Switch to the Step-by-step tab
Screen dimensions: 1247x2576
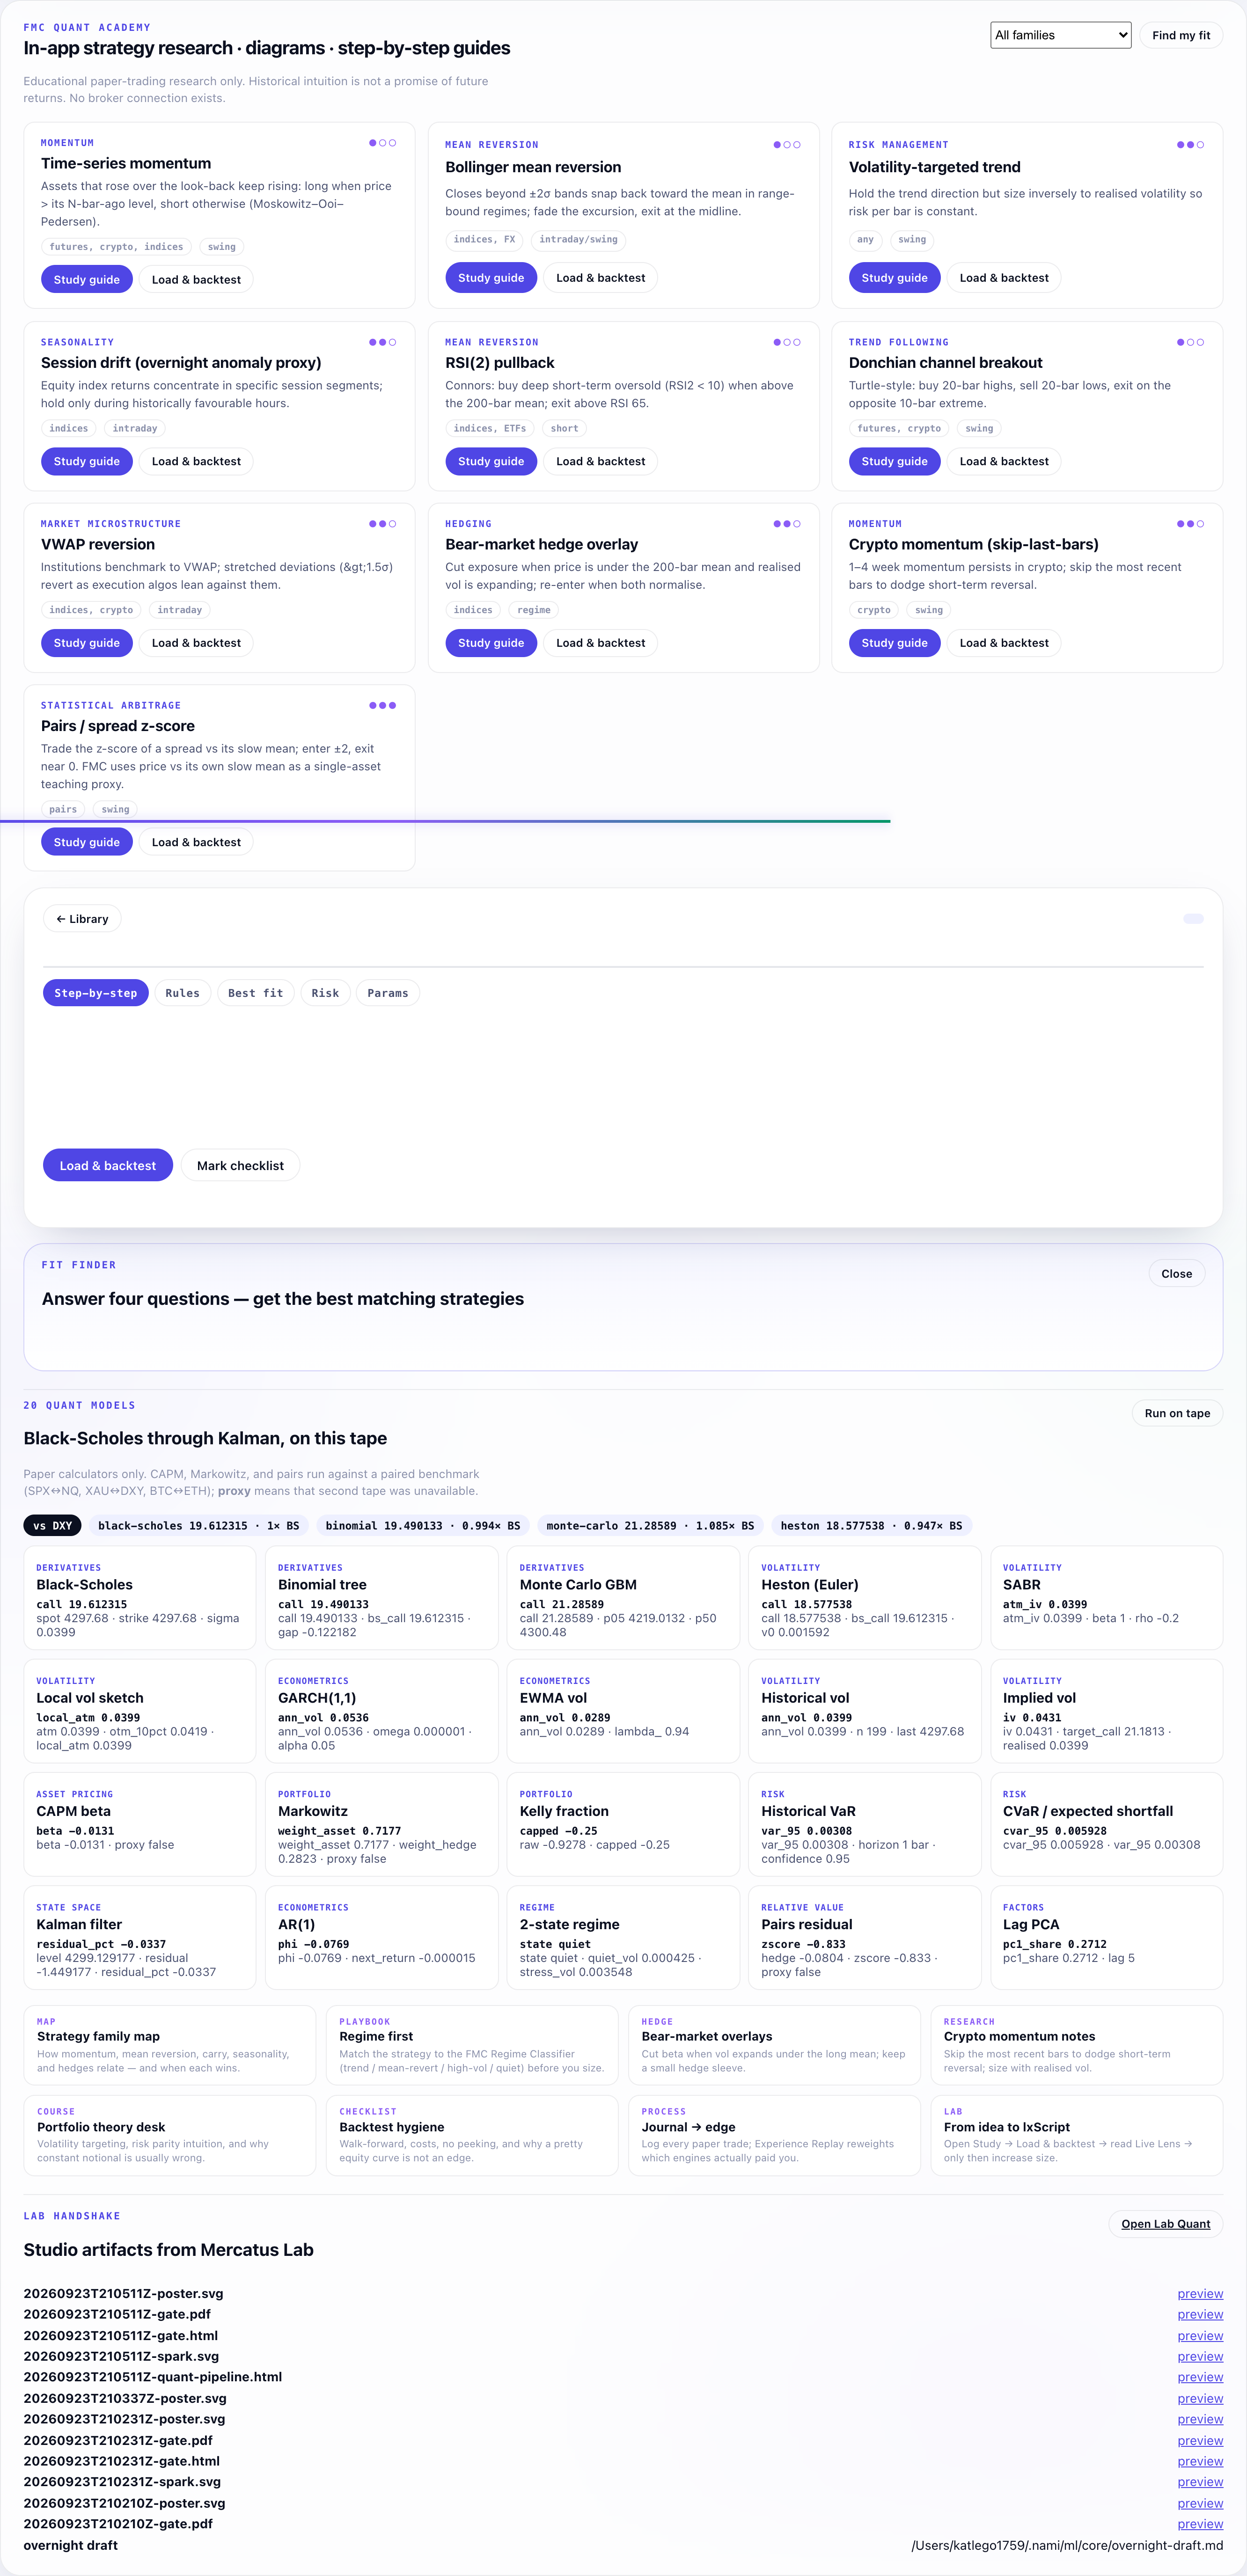pyautogui.click(x=96, y=993)
